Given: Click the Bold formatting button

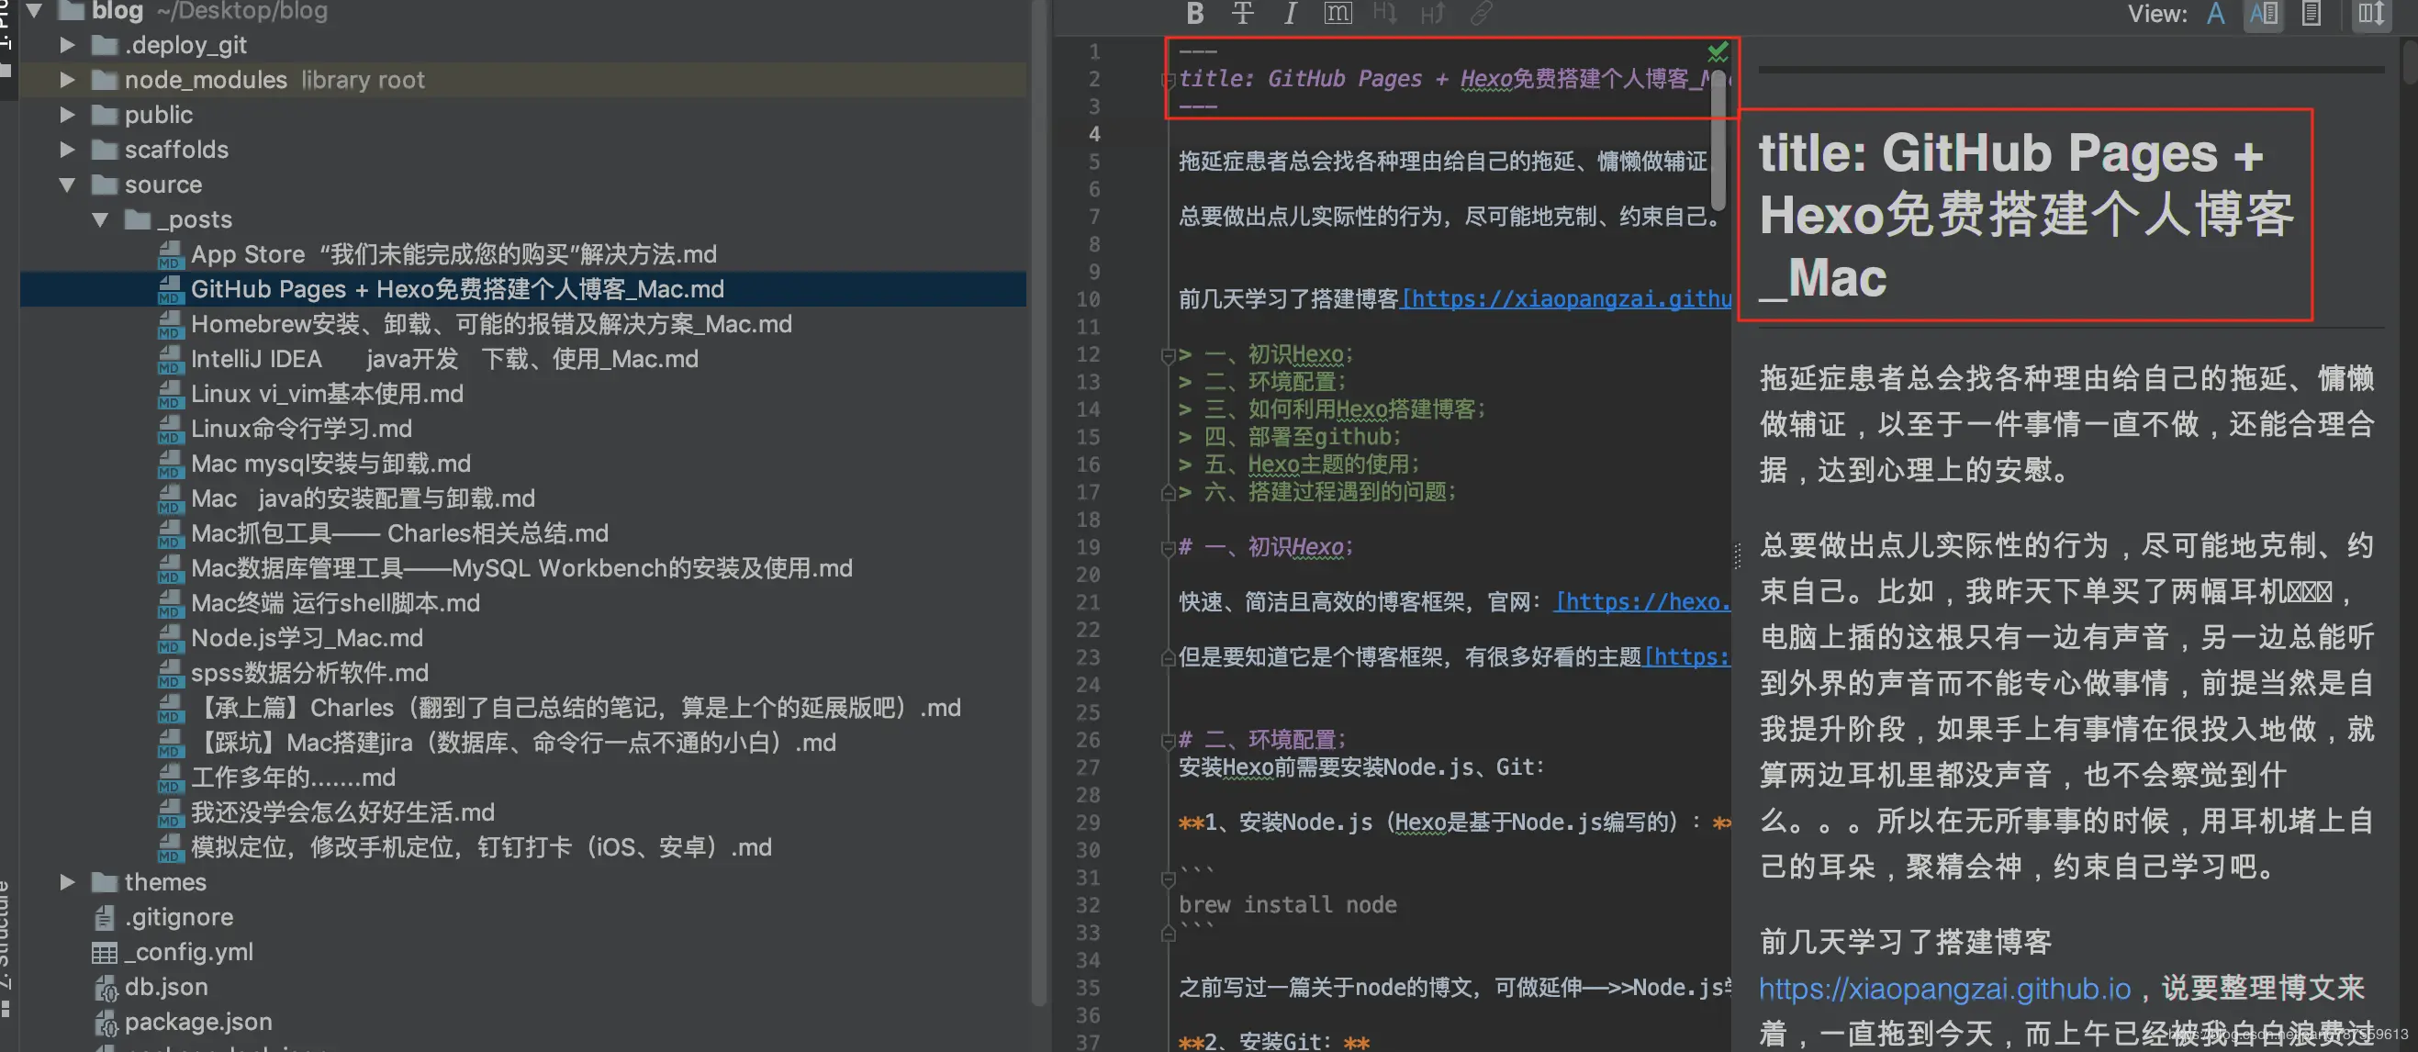Looking at the screenshot, I should tap(1194, 13).
